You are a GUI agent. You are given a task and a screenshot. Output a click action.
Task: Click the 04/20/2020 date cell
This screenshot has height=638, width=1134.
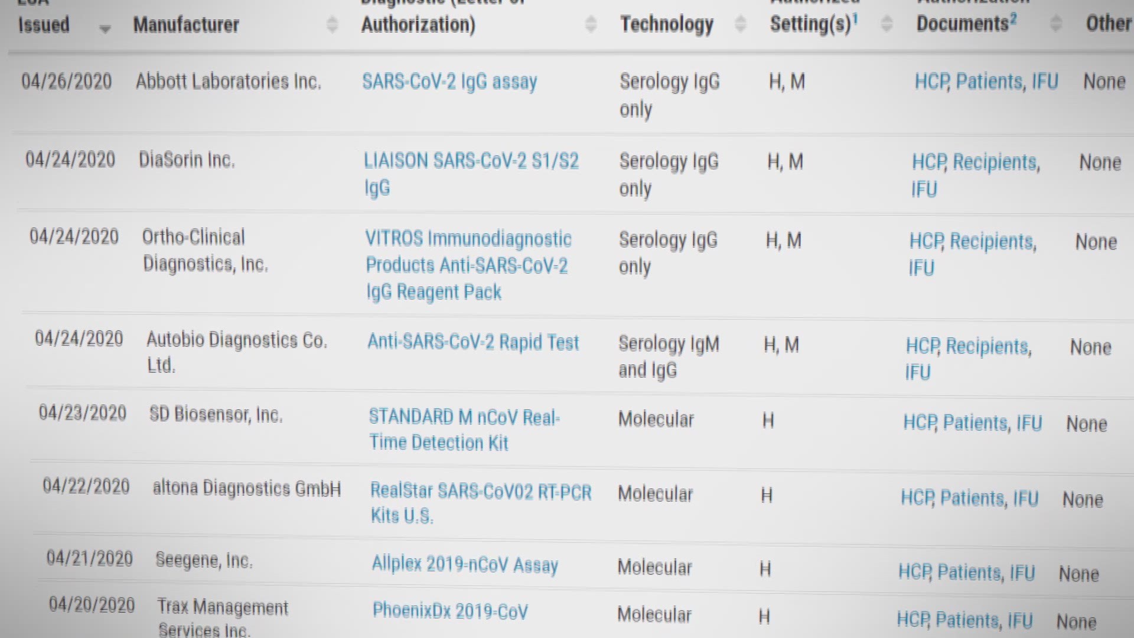pos(92,605)
